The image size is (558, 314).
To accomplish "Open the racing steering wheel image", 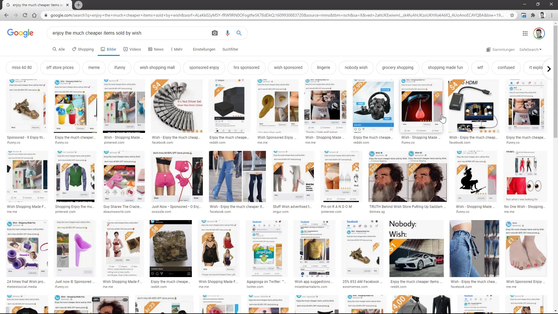I will pos(373,106).
